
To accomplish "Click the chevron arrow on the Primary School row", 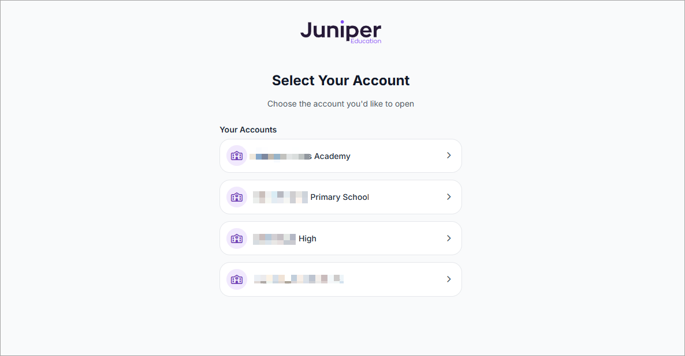I will (449, 197).
